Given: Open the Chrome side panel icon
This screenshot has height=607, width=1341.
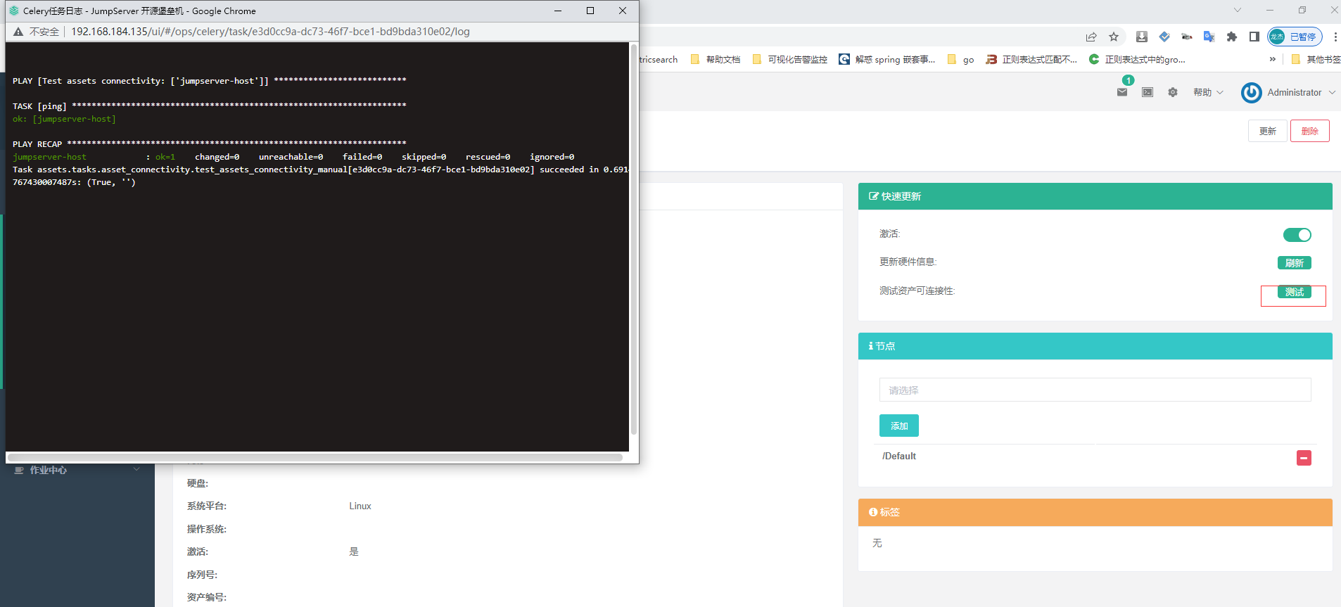Looking at the screenshot, I should [x=1254, y=37].
